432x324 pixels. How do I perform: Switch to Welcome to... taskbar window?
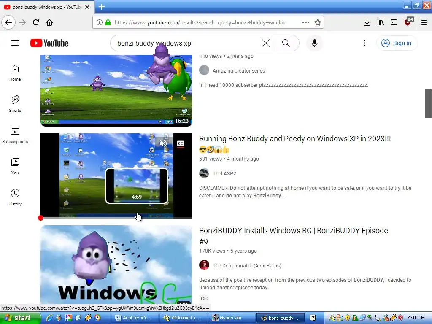click(183, 318)
